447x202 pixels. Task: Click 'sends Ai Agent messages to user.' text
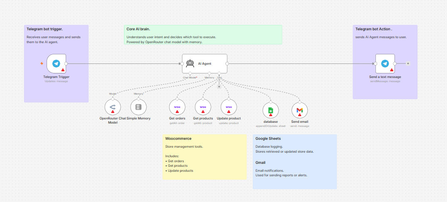coord(381,37)
